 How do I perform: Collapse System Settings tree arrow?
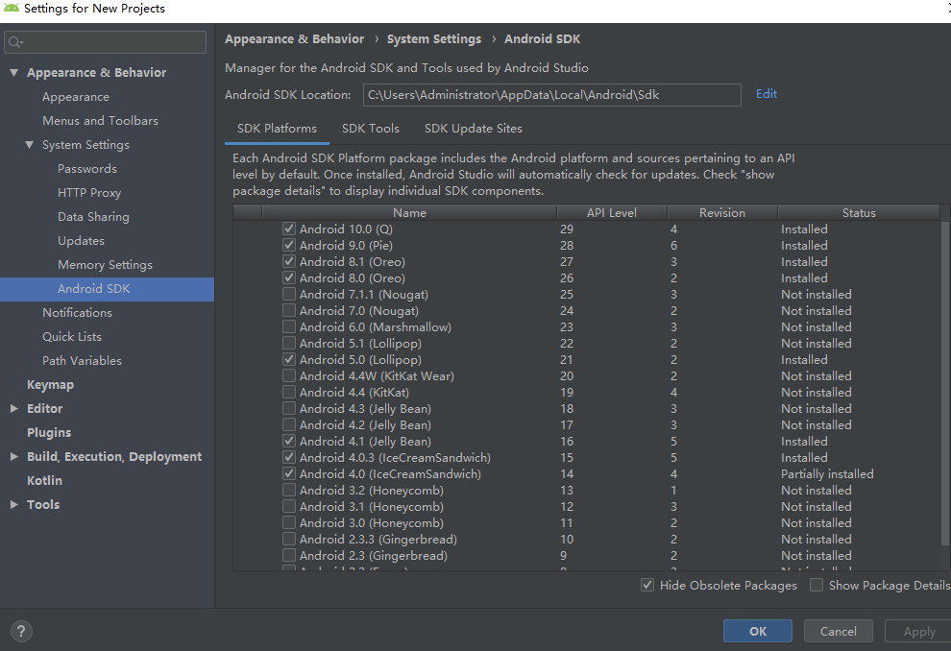[x=29, y=145]
